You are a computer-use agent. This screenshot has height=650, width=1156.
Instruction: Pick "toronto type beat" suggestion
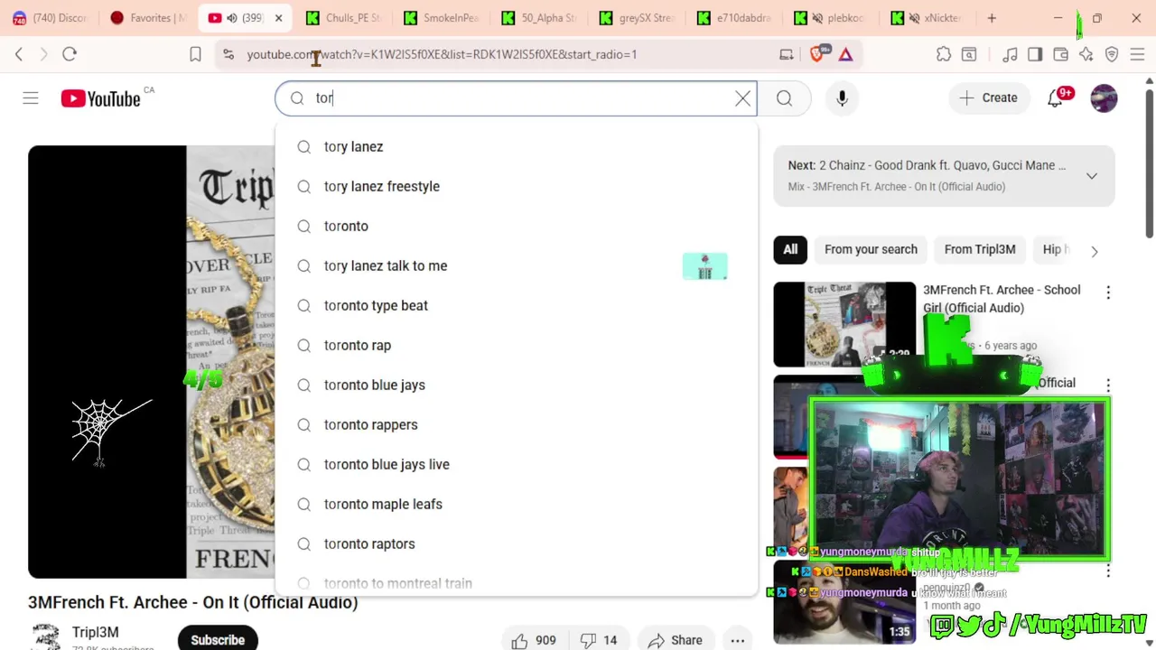pos(517,305)
